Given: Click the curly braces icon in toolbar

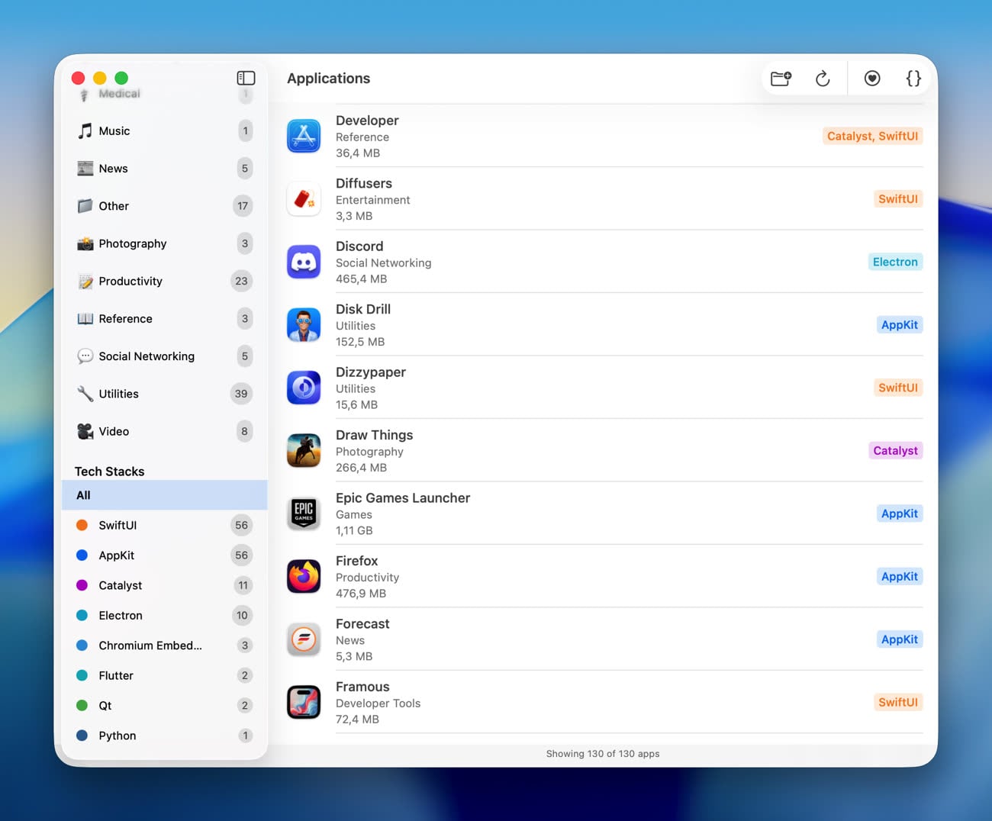Looking at the screenshot, I should tap(913, 78).
